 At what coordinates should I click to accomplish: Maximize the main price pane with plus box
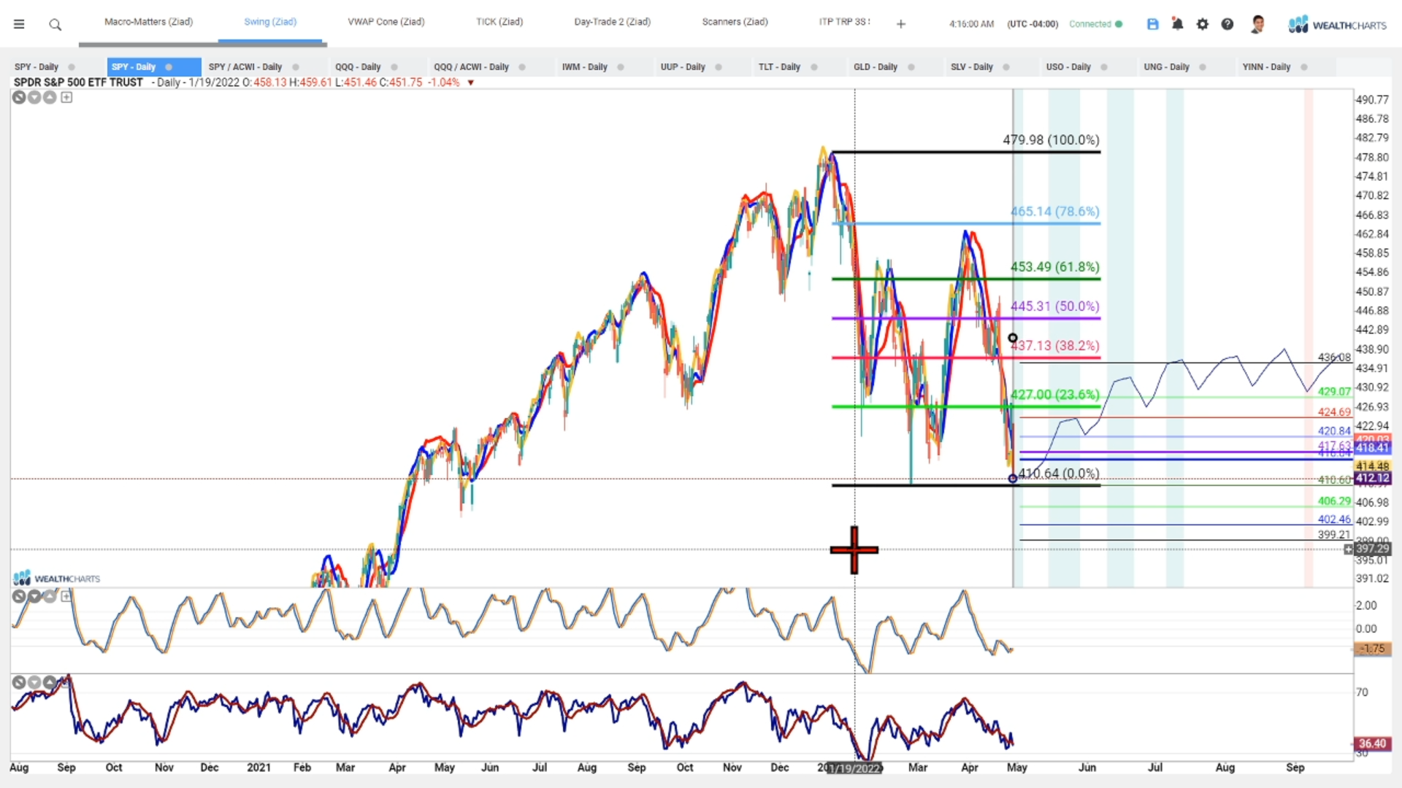tap(66, 97)
